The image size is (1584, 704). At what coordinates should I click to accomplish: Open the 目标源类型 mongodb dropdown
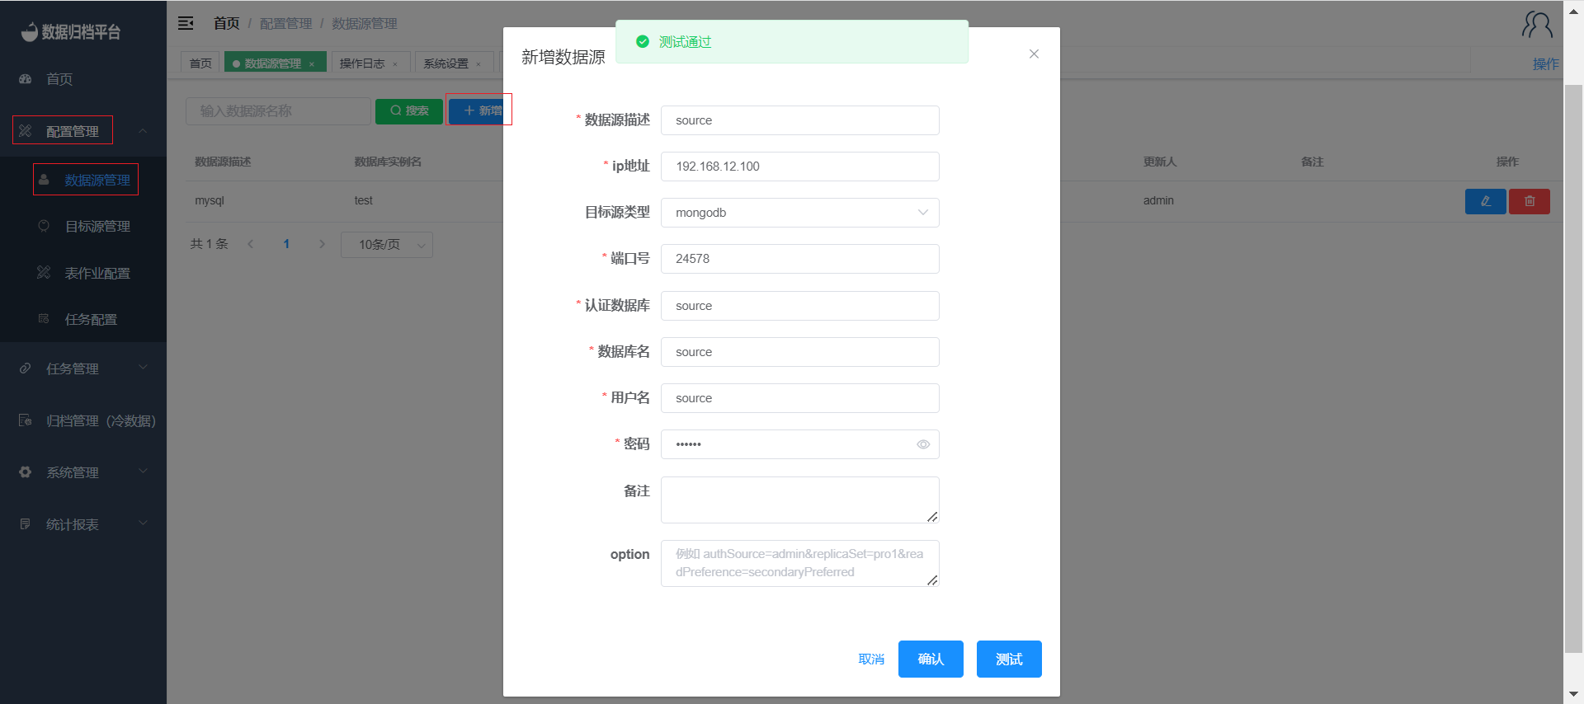[799, 213]
